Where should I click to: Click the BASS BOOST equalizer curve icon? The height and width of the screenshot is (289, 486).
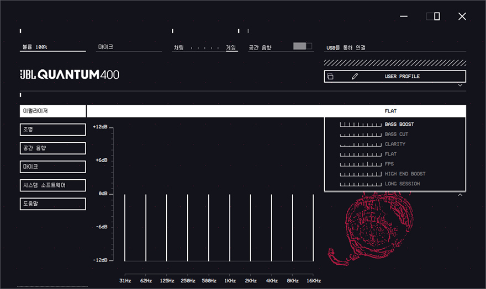click(x=361, y=125)
